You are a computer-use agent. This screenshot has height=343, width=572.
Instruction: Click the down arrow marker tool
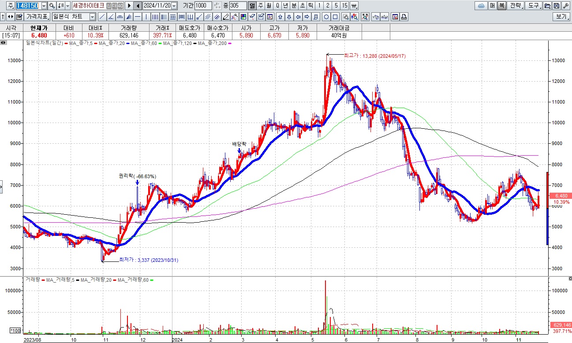(x=289, y=17)
